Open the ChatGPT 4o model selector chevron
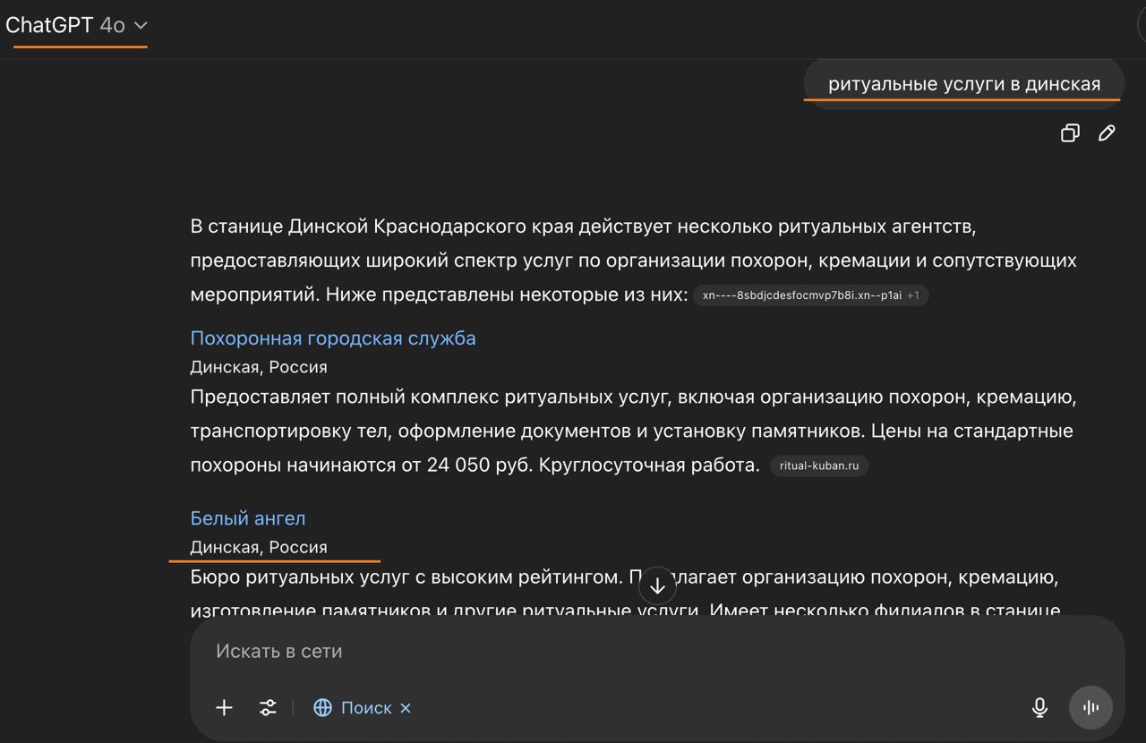Viewport: 1146px width, 743px height. 141,25
